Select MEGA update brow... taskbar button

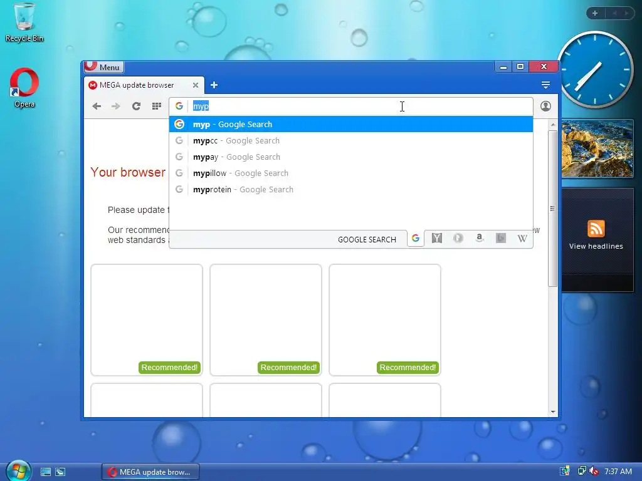pyautogui.click(x=150, y=472)
